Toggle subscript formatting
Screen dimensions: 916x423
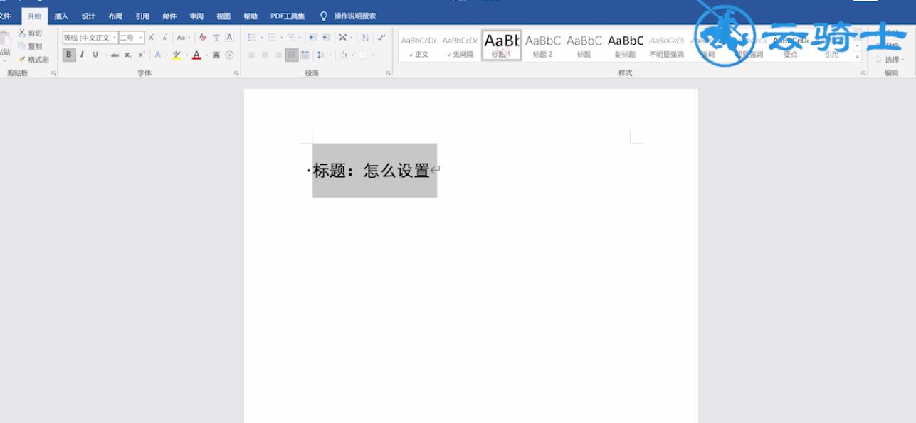pos(128,55)
